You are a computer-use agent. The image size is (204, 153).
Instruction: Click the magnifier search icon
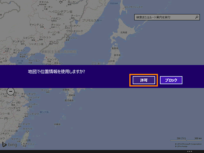point(197,17)
